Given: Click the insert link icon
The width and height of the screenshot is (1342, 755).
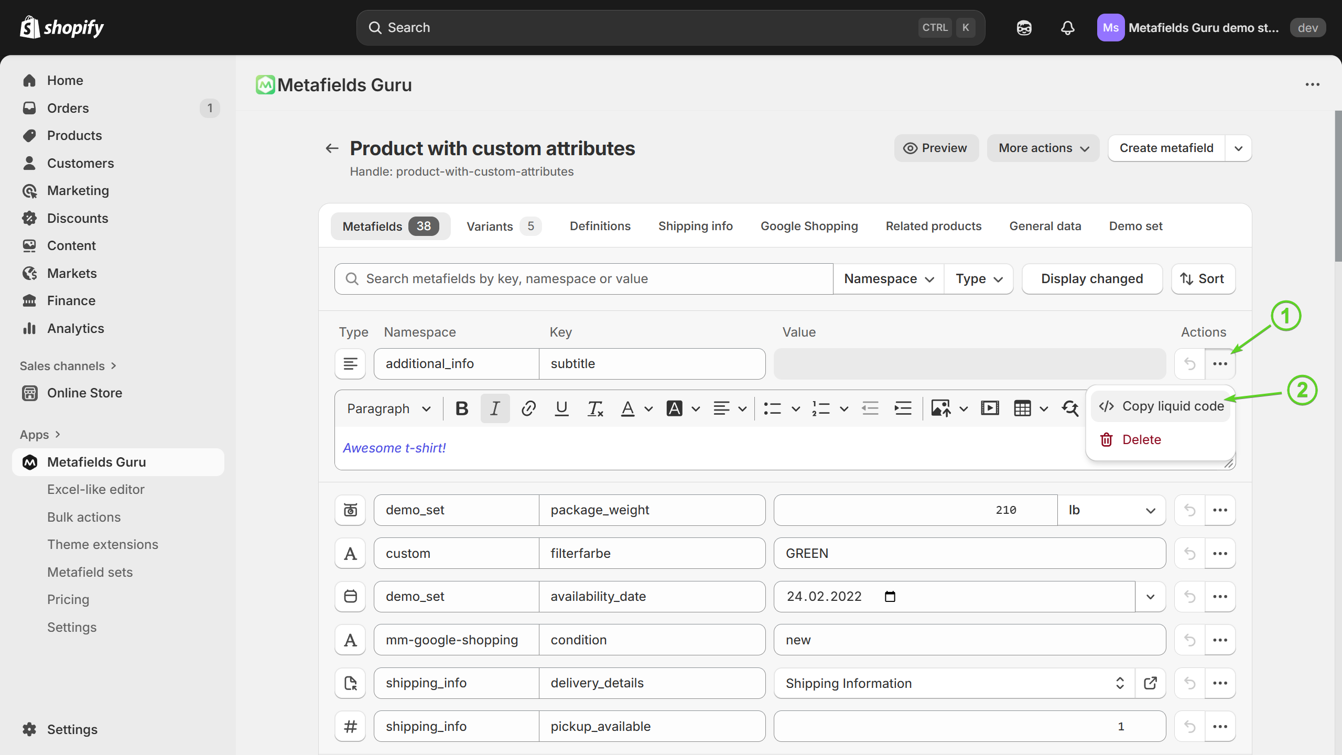Looking at the screenshot, I should pos(528,408).
